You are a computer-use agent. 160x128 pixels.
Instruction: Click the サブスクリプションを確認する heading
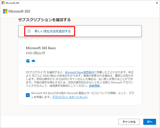(44, 20)
